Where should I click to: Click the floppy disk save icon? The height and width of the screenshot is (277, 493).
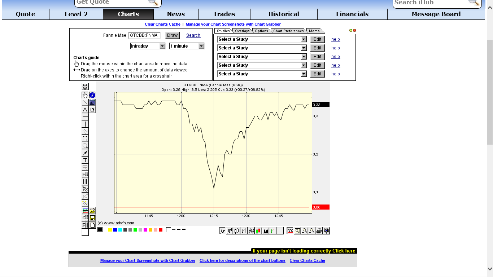click(92, 218)
